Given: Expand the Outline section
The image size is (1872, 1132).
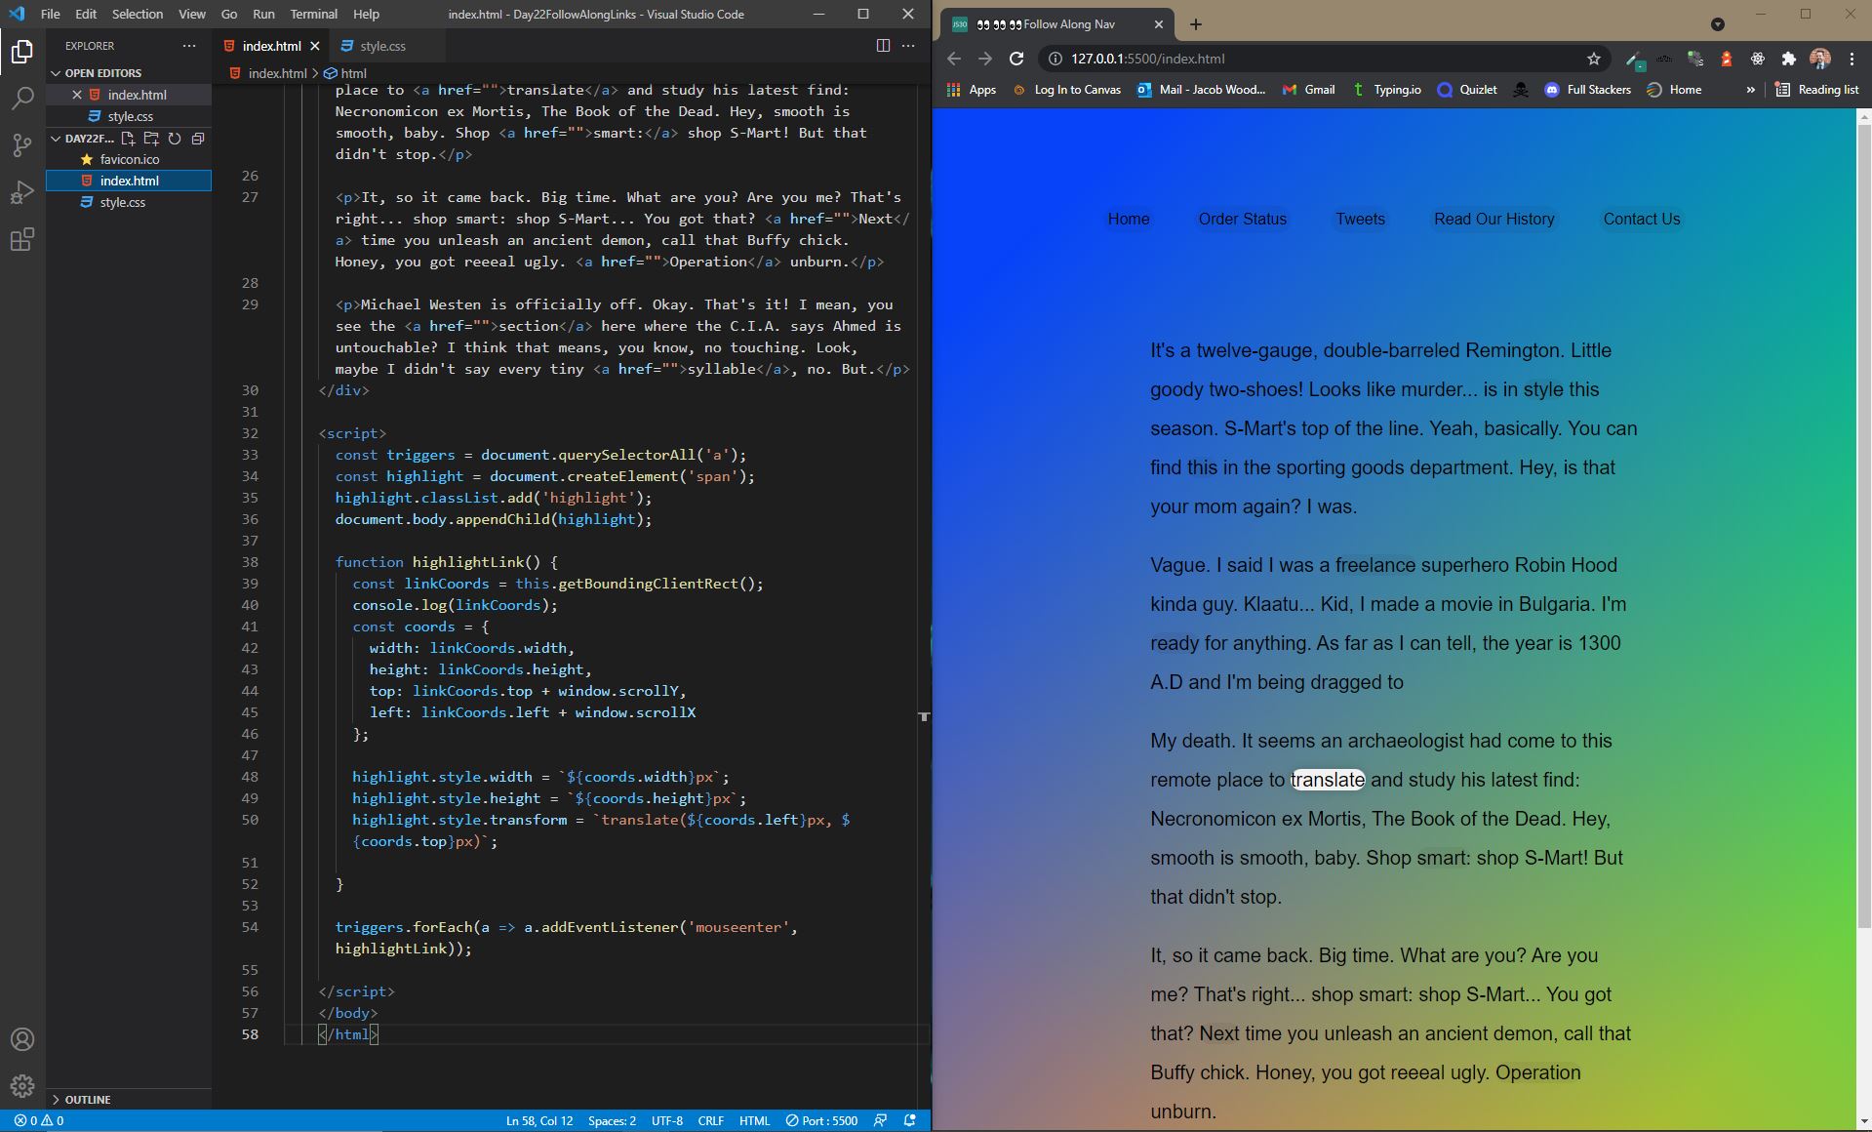Looking at the screenshot, I should 87,1099.
